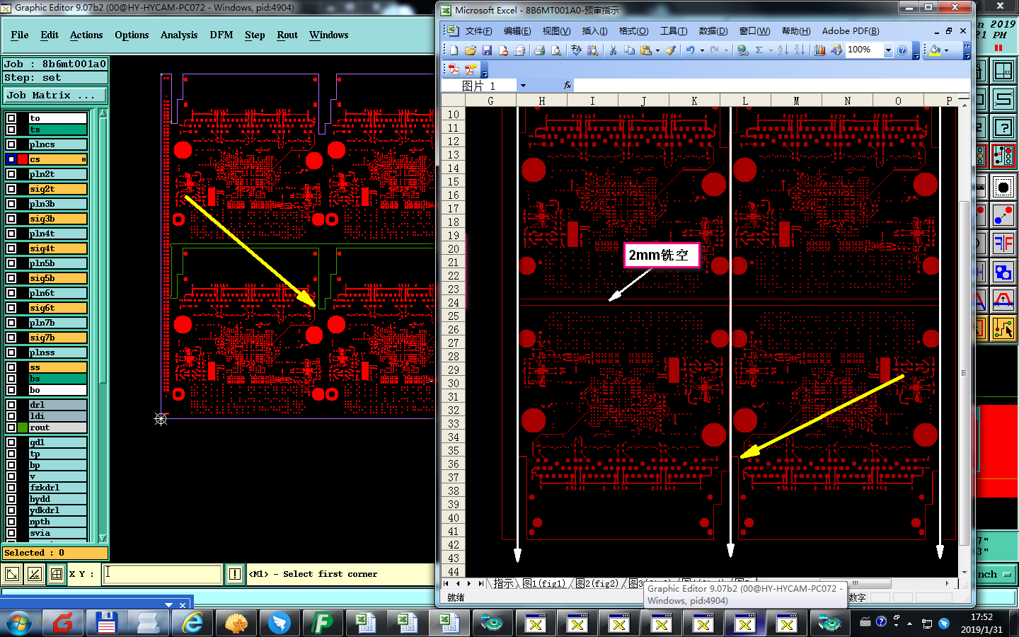Open the Analysis menu

click(x=179, y=35)
